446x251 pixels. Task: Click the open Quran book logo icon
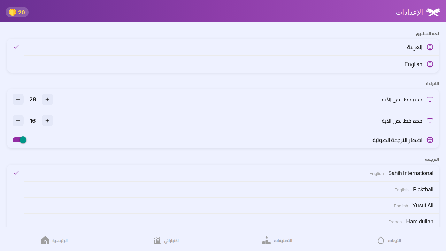click(x=433, y=12)
